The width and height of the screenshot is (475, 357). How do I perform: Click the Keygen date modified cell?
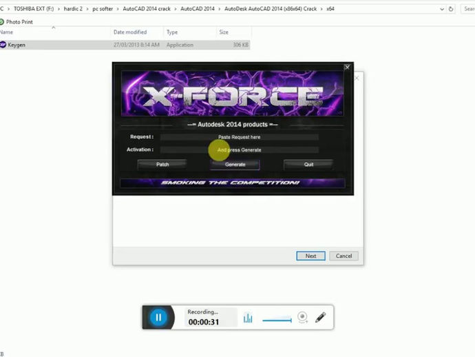pos(136,45)
